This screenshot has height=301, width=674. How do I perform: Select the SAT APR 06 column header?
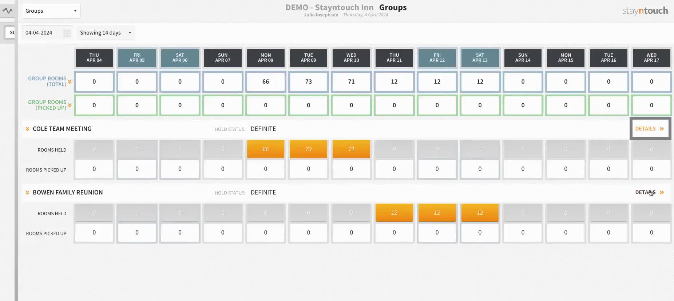click(180, 58)
